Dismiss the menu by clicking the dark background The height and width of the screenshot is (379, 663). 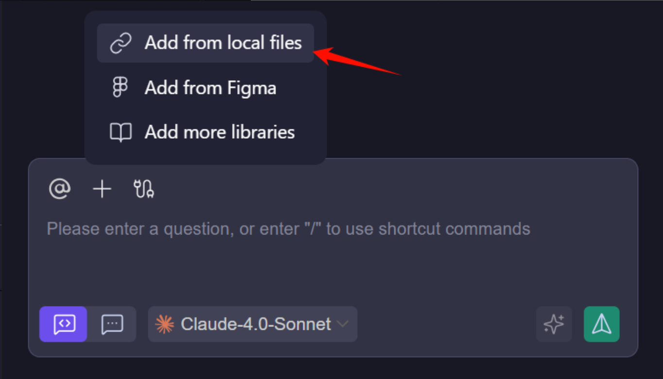point(486,97)
